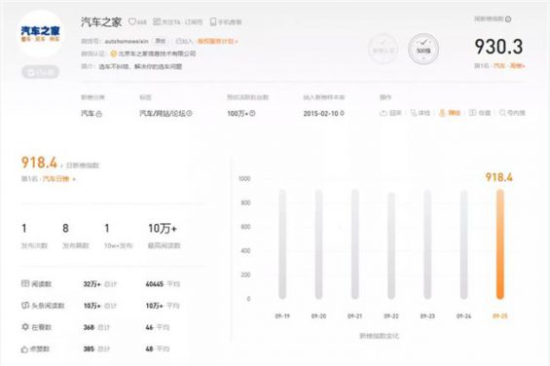Image resolution: width=550 pixels, height=366 pixels.
Task: Click the 头条阅读数 icon
Action: pos(25,306)
